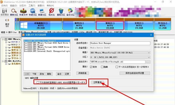Expand the 资料 (E:) tree node
The width and height of the screenshot is (175, 105).
6,53
